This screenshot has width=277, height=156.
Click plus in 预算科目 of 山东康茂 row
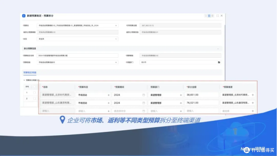coord(109,103)
